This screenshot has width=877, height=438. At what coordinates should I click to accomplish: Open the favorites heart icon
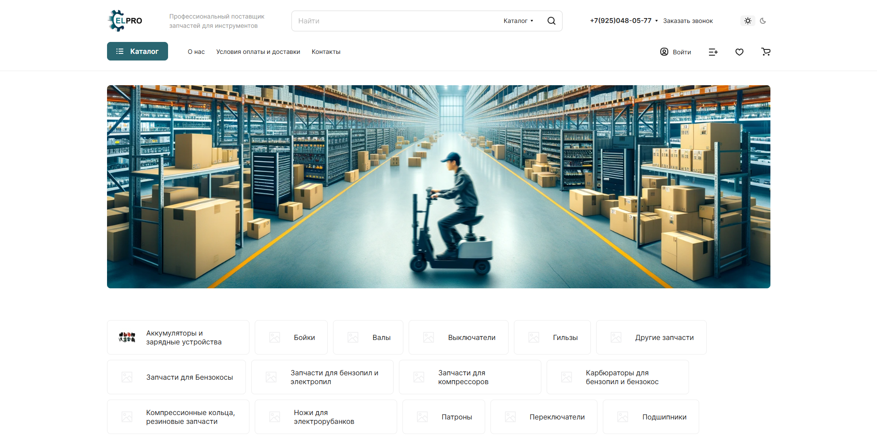pyautogui.click(x=739, y=52)
